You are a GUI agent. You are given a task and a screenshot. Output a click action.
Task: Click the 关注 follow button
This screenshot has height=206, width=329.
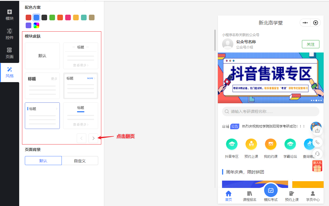311,44
